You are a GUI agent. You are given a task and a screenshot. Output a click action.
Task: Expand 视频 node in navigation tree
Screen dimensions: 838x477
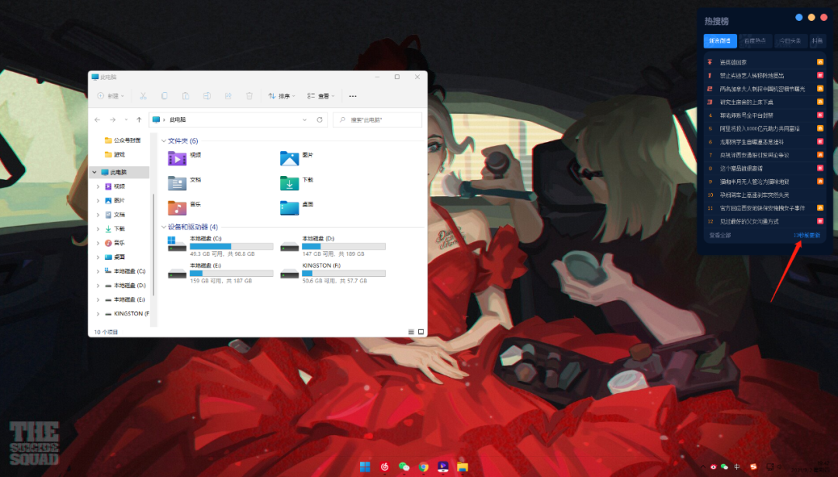98,186
